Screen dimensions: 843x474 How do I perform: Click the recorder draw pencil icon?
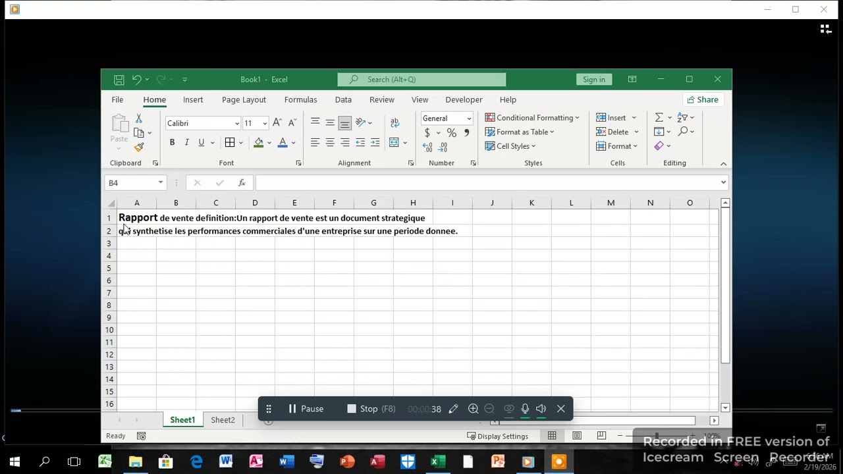pyautogui.click(x=453, y=409)
